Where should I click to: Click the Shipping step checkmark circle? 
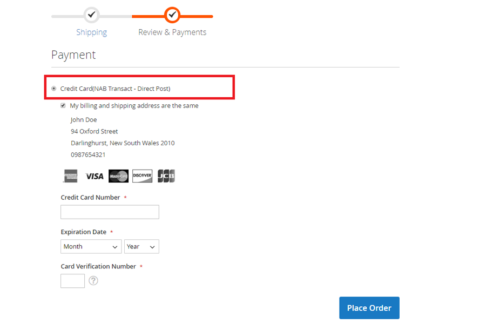click(92, 15)
